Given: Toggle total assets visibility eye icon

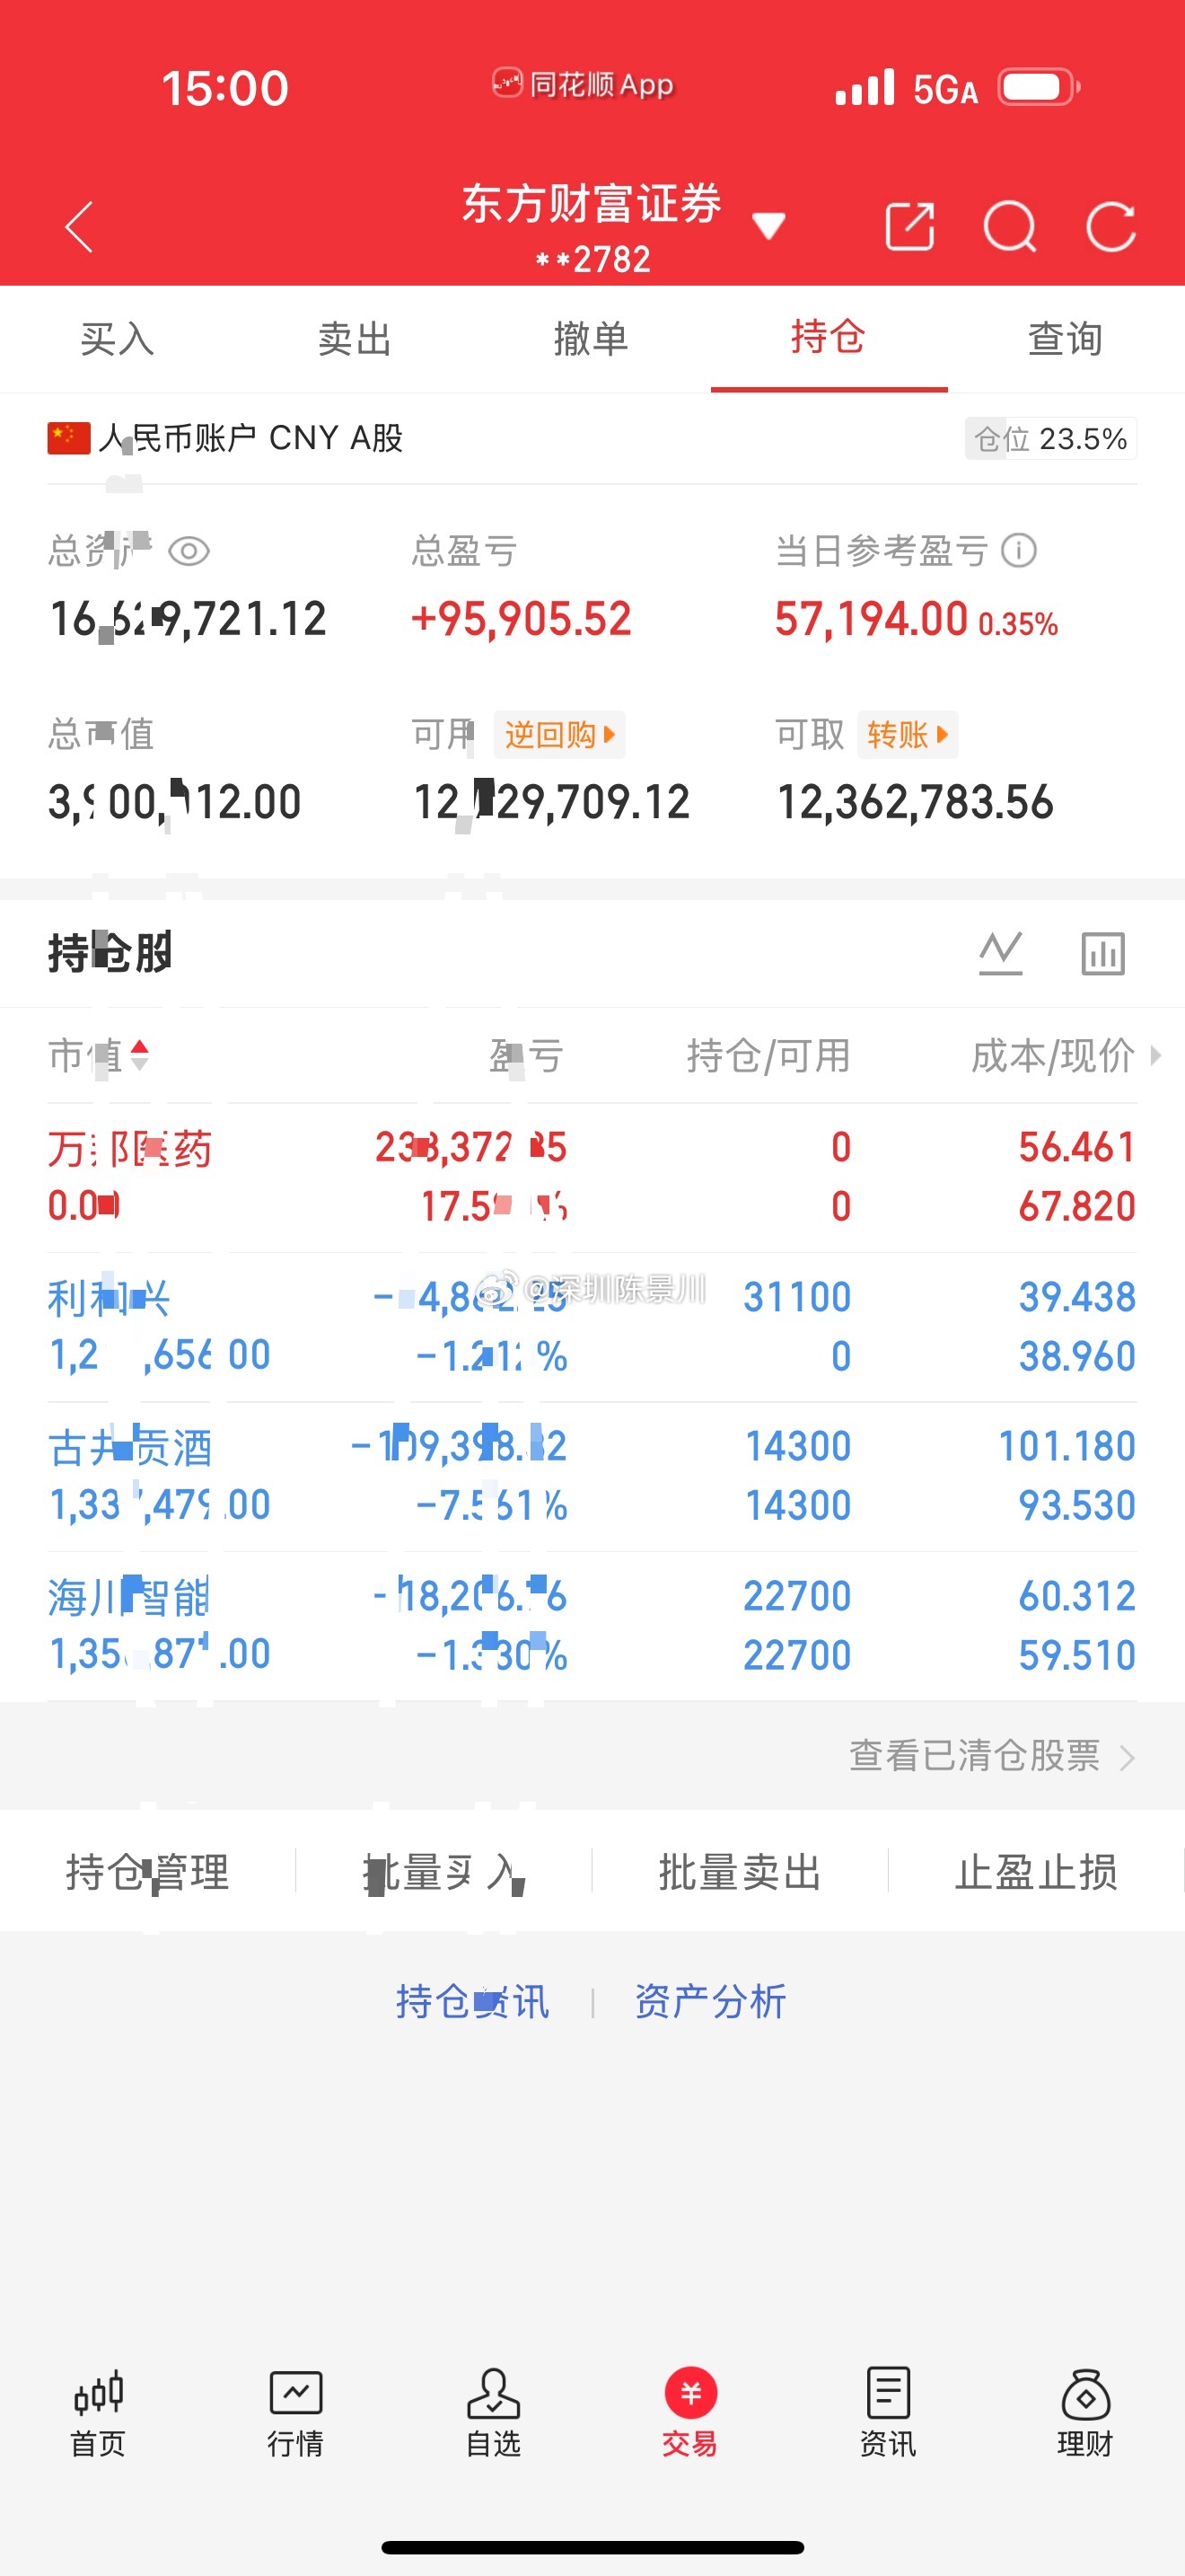Looking at the screenshot, I should (x=189, y=551).
